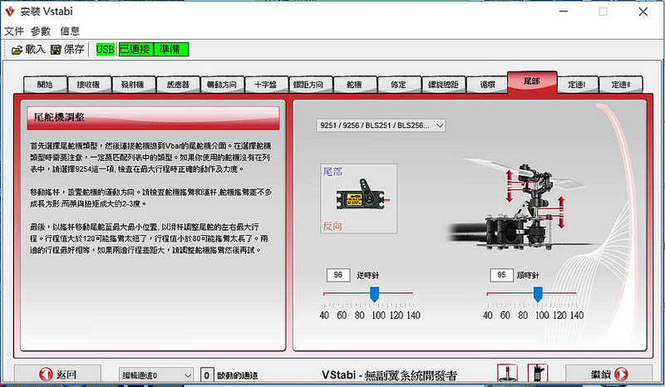Open the tail servo type dropdown 9251/9256
Image resolution: width=665 pixels, height=387 pixels.
point(381,125)
